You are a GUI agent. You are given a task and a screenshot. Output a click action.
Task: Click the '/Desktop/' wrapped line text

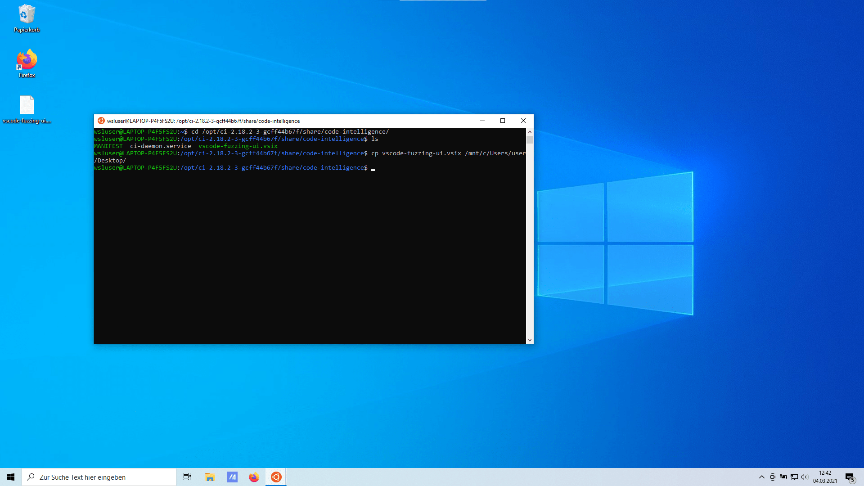point(110,161)
